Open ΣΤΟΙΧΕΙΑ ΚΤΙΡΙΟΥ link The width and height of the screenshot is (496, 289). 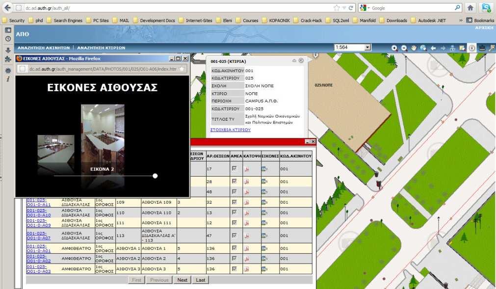tap(230, 130)
